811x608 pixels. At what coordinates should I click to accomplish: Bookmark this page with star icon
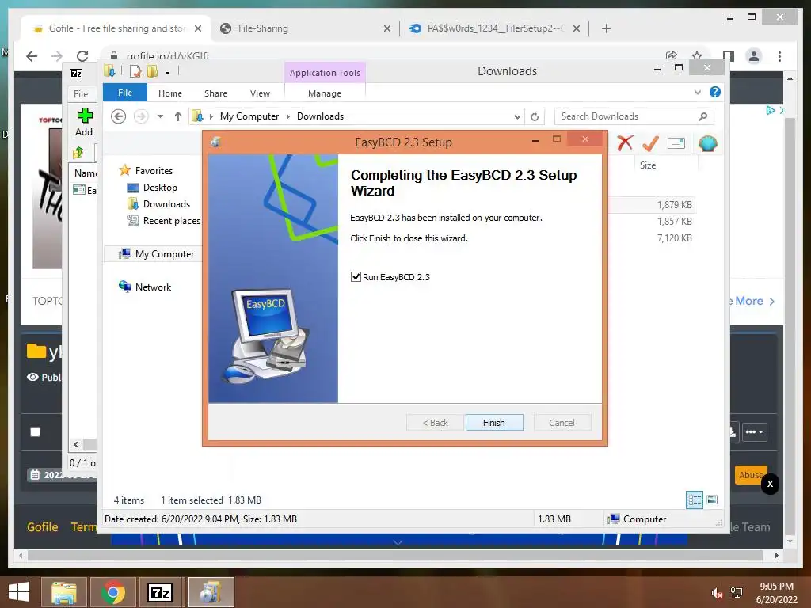tap(697, 55)
